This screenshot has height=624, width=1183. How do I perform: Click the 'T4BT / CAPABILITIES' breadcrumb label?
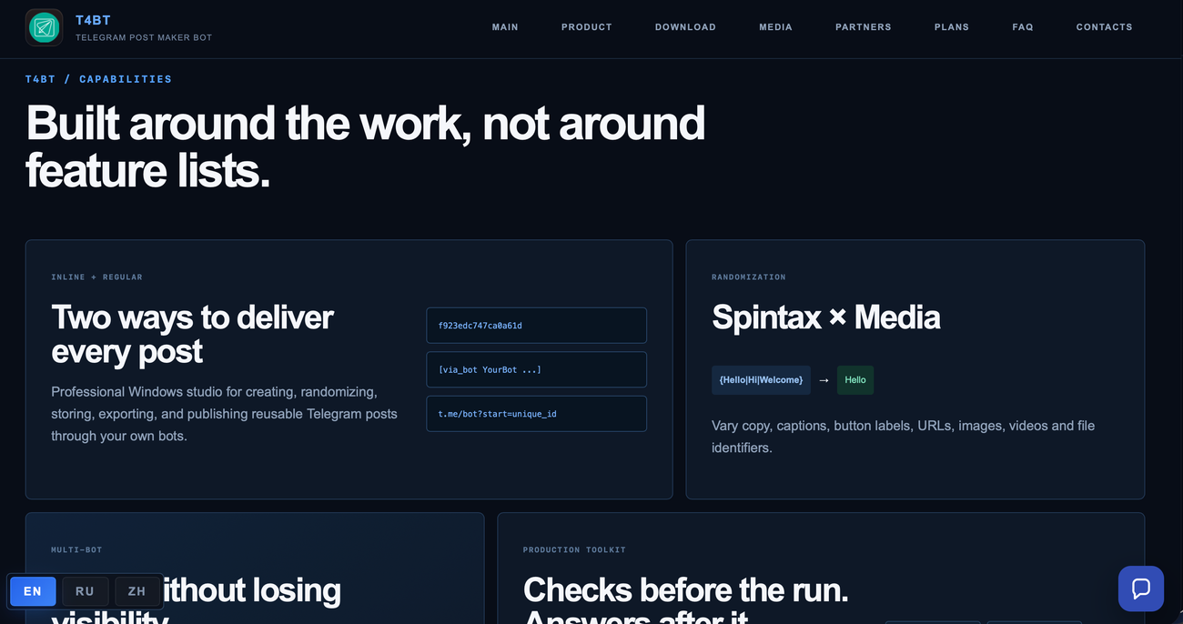(98, 79)
